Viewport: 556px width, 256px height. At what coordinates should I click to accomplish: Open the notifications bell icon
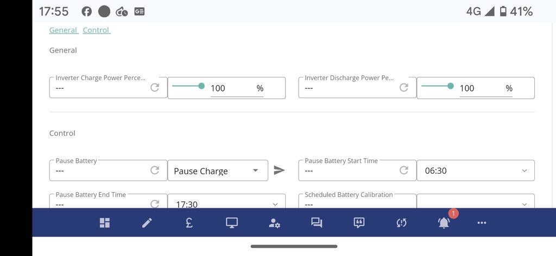coord(444,222)
